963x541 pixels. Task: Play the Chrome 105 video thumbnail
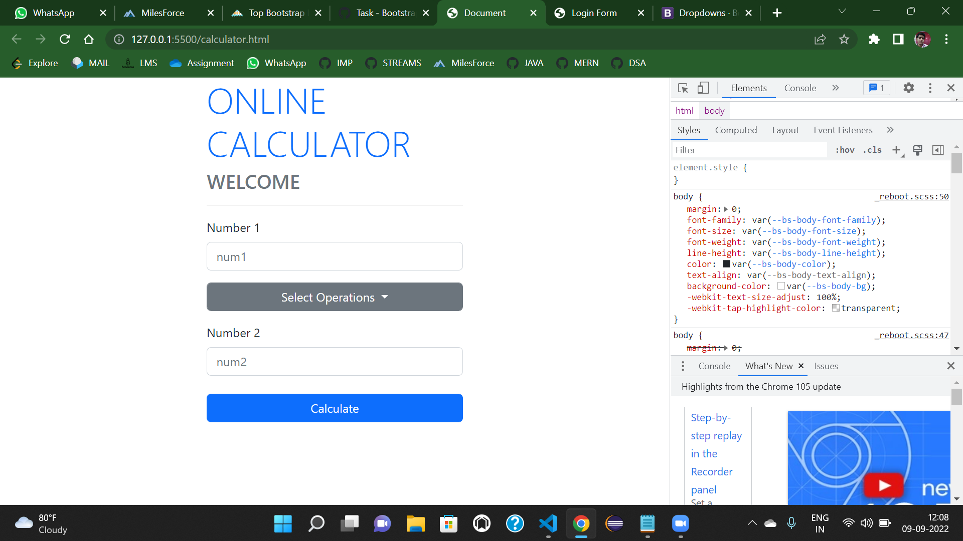pyautogui.click(x=883, y=485)
